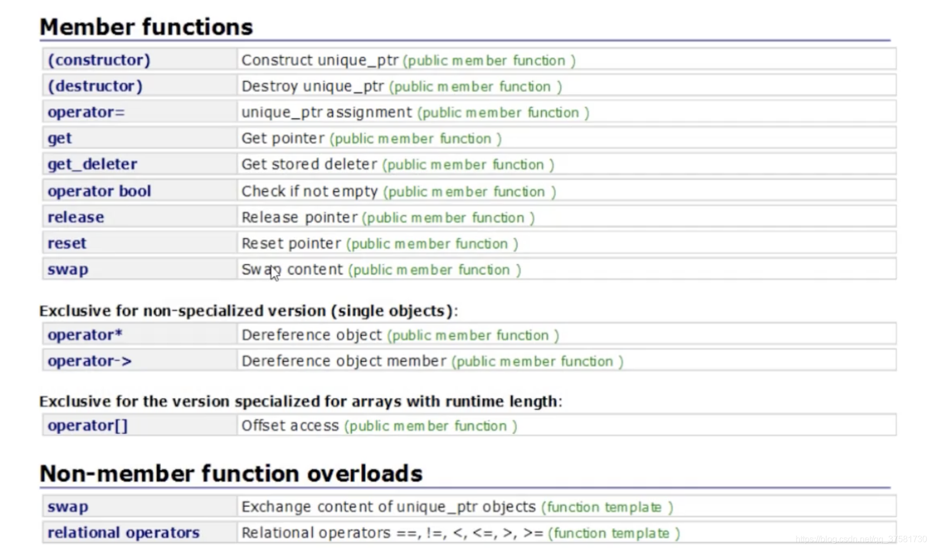
Task: Click 'Construct unique_ptr' description text
Action: coord(320,60)
